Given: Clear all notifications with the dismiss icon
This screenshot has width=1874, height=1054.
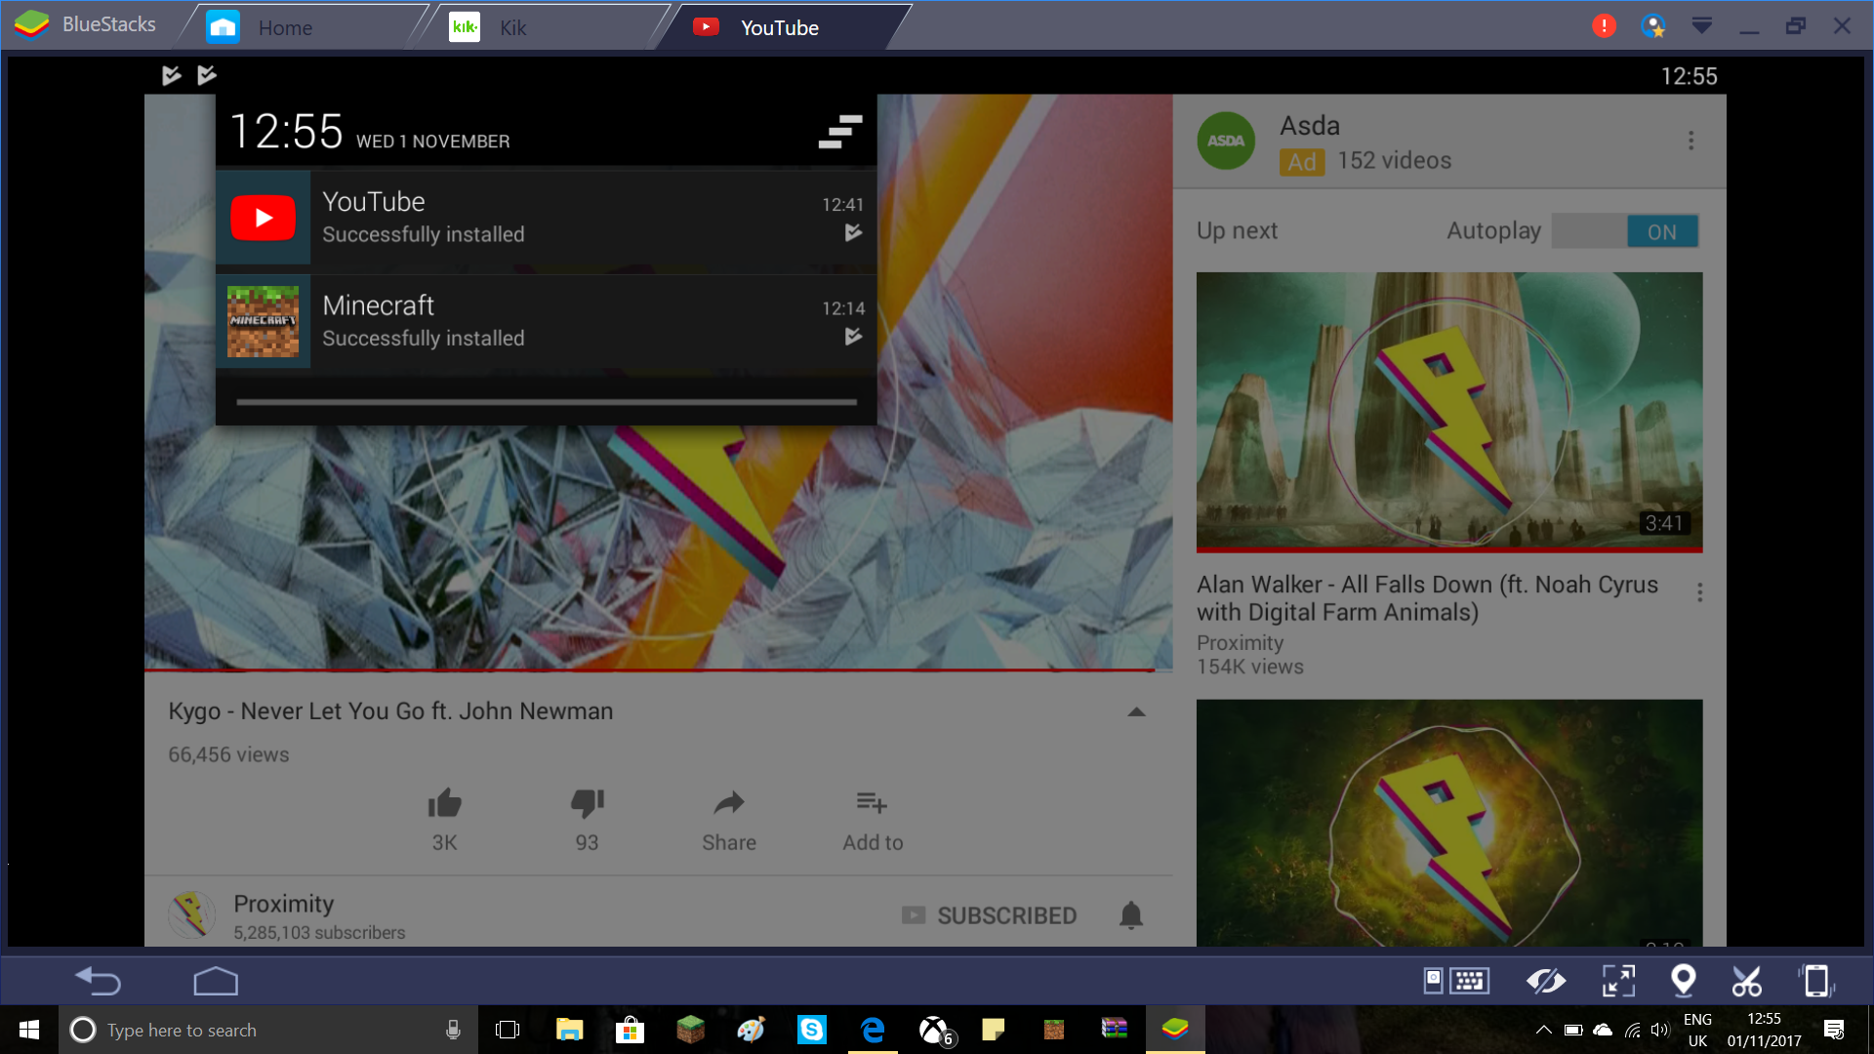Looking at the screenshot, I should [x=839, y=132].
